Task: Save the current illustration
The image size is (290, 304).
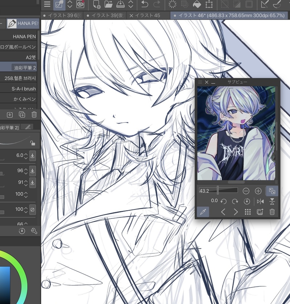Action: point(121,4)
